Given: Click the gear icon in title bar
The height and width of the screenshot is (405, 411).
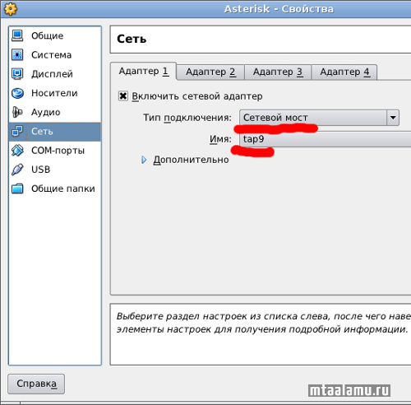Looking at the screenshot, I should [x=11, y=9].
